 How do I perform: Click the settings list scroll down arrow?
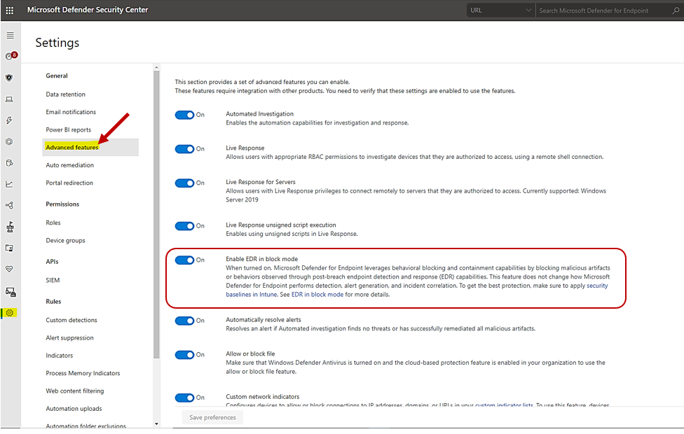pyautogui.click(x=156, y=423)
